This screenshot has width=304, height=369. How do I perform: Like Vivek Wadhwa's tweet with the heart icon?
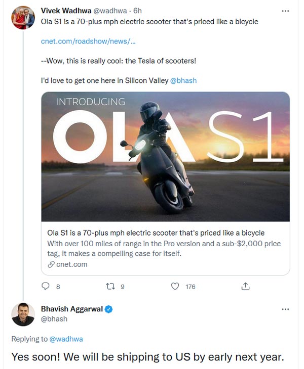click(175, 286)
